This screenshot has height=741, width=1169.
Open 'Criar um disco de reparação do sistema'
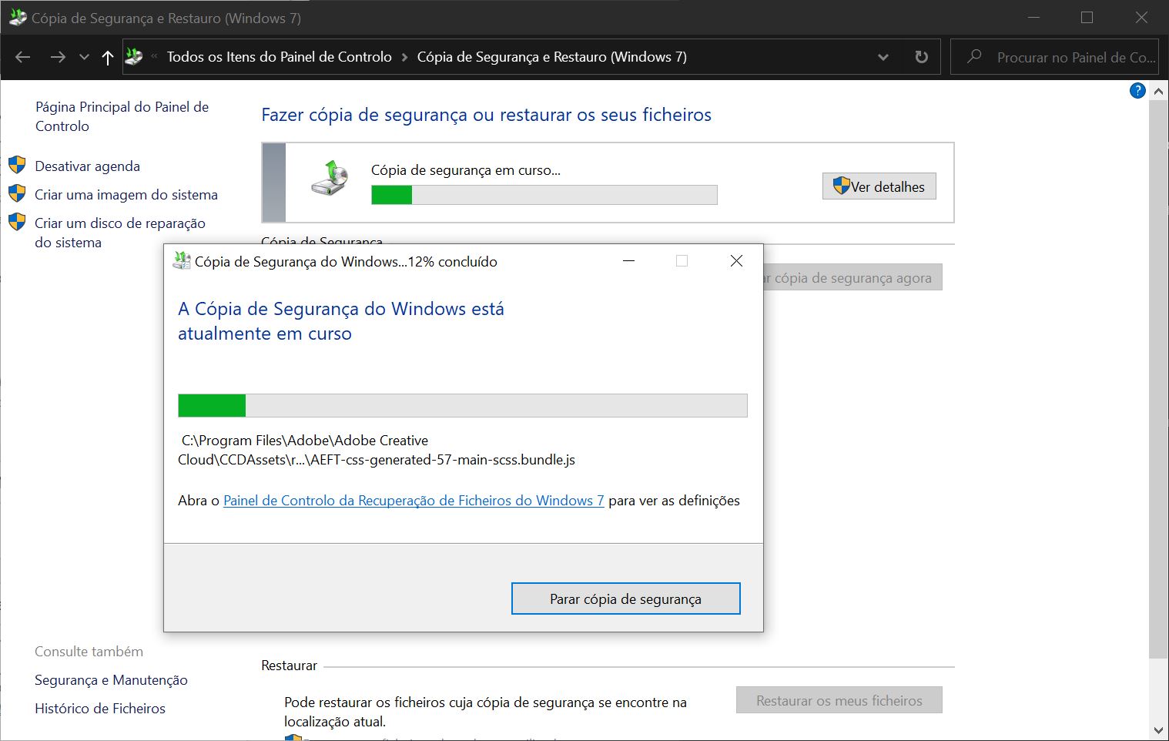pos(120,233)
